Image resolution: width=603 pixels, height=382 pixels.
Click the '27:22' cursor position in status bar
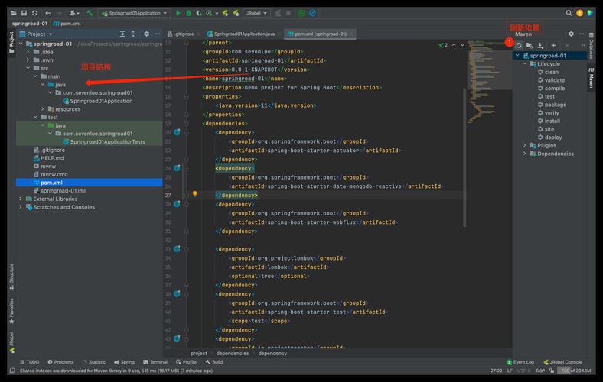click(x=497, y=371)
